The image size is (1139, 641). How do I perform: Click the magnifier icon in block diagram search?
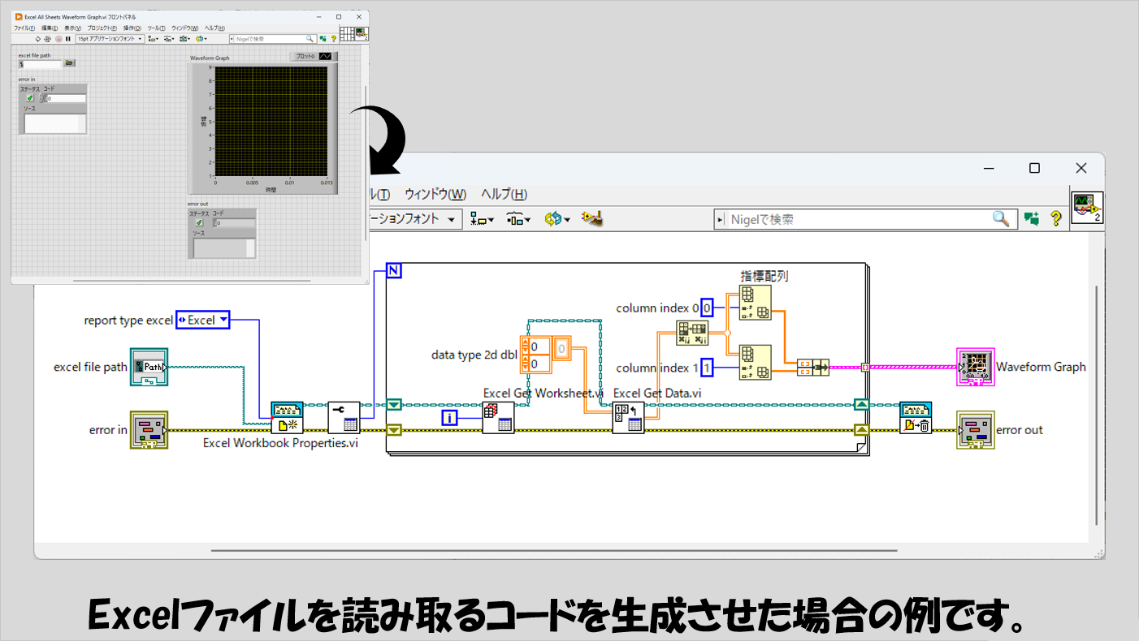pos(1002,218)
